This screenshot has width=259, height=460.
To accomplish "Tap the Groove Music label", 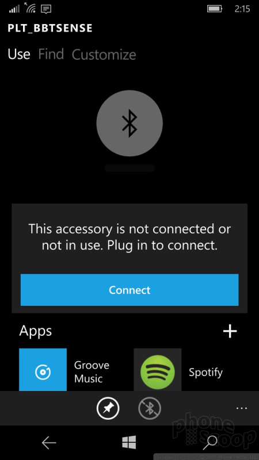I will [x=87, y=372].
